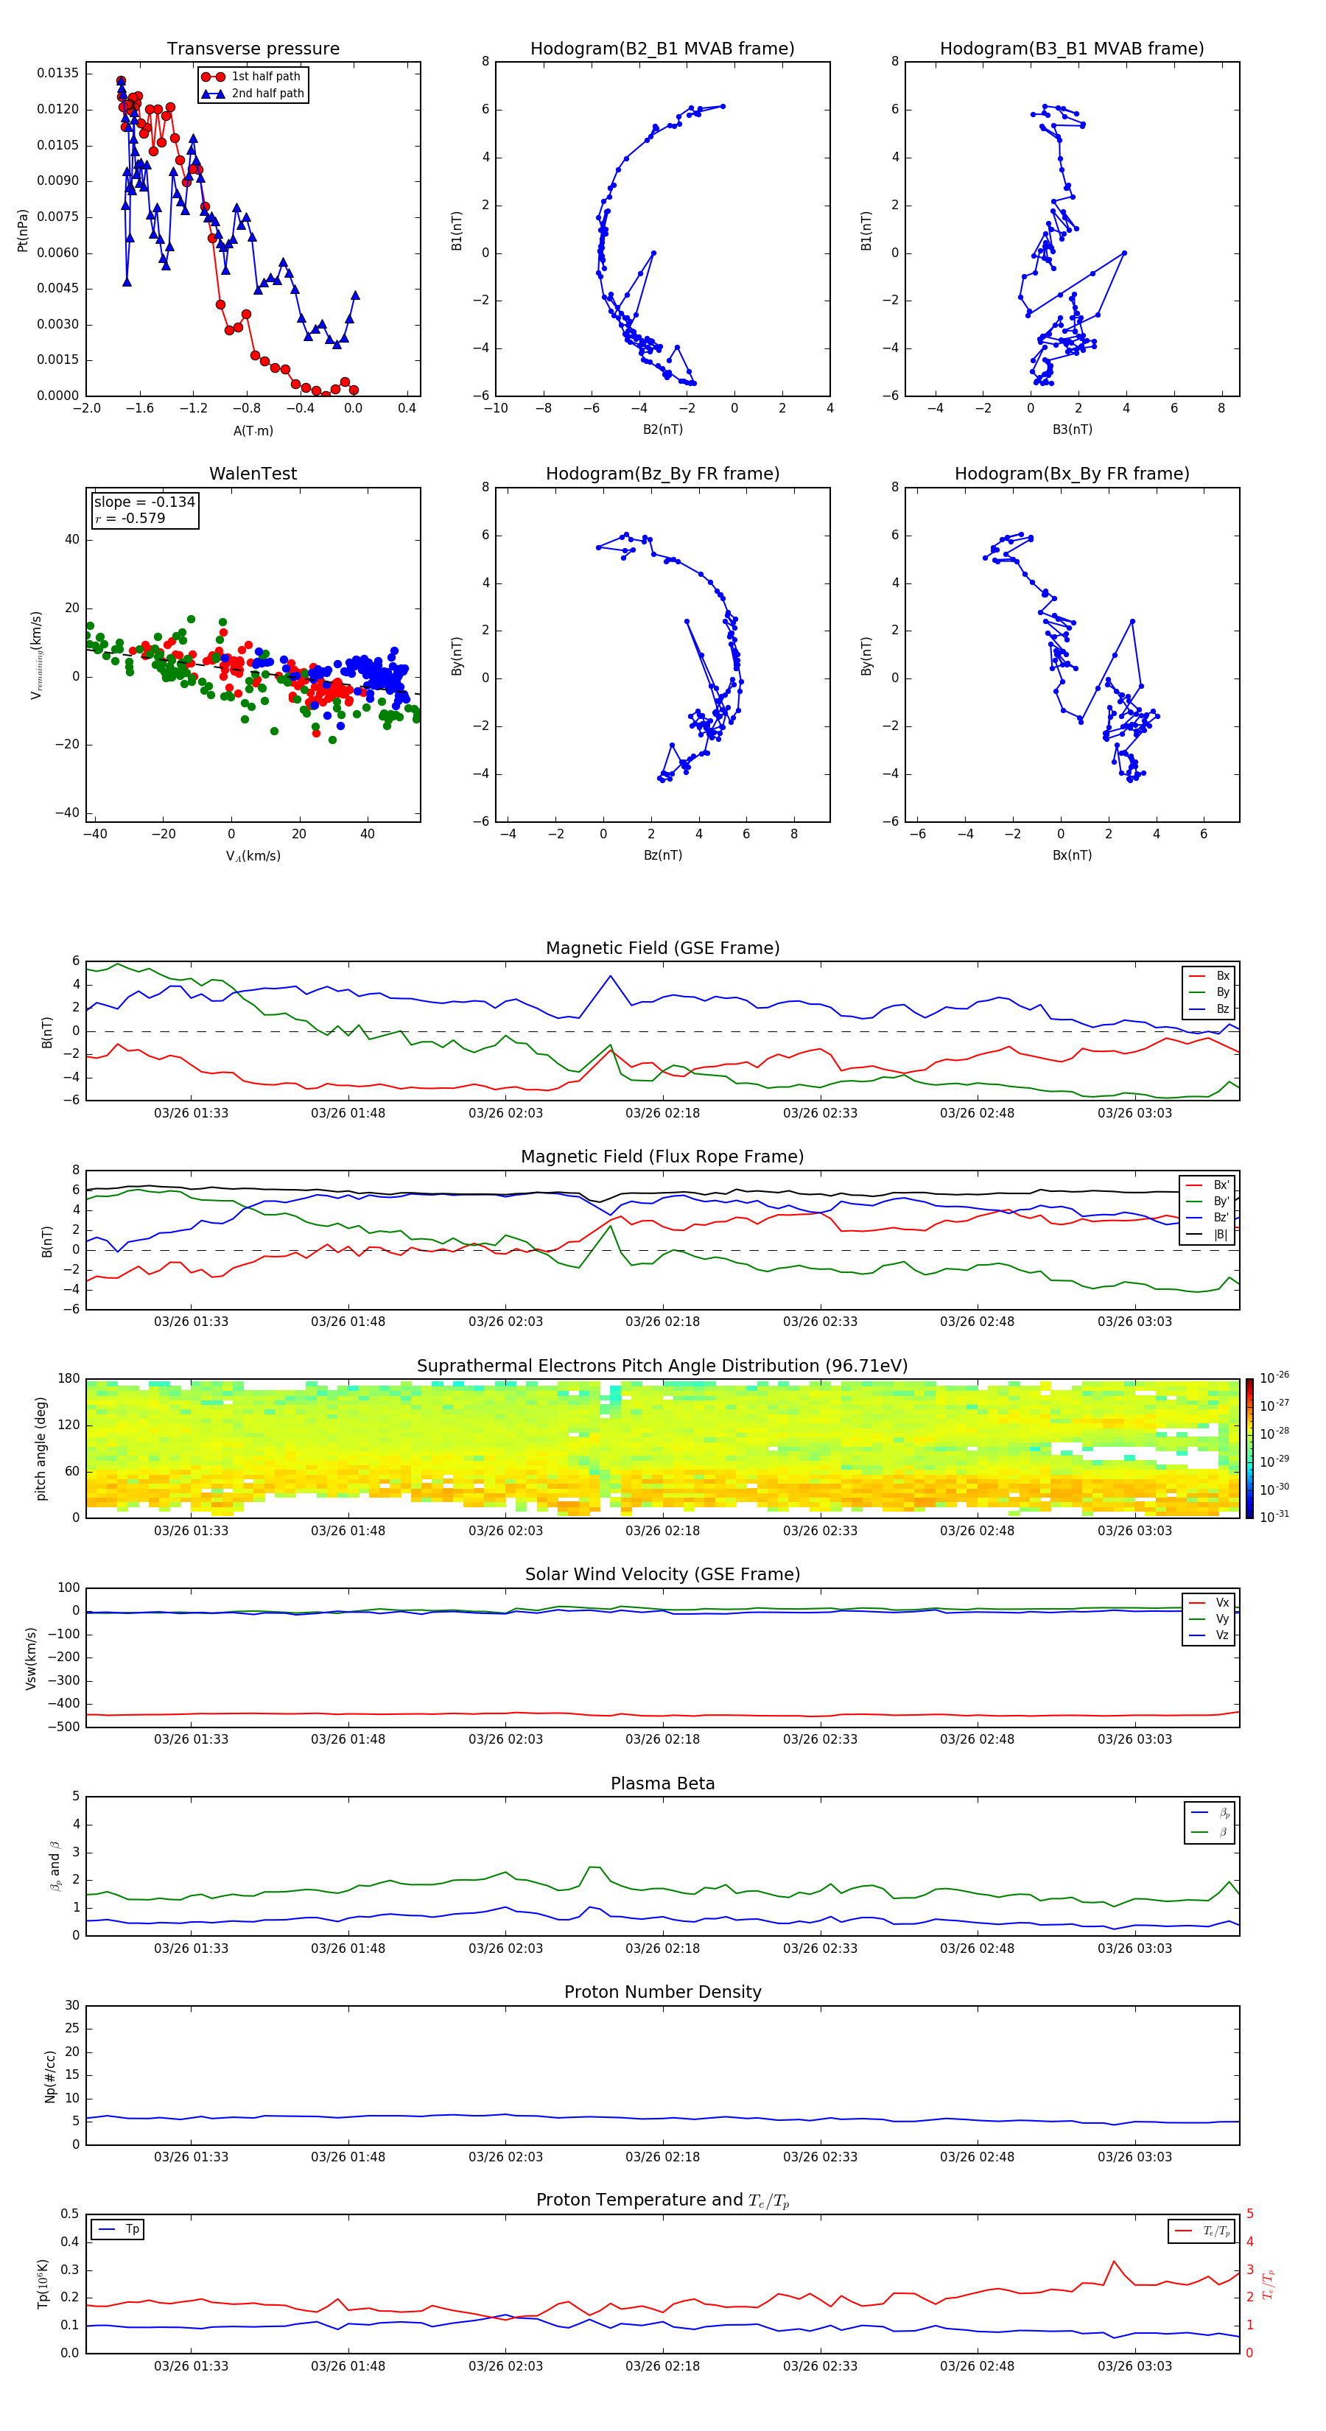Click 'Vsw(km/s)' y-axis label
Image resolution: width=1326 pixels, height=2431 pixels.
point(31,1657)
